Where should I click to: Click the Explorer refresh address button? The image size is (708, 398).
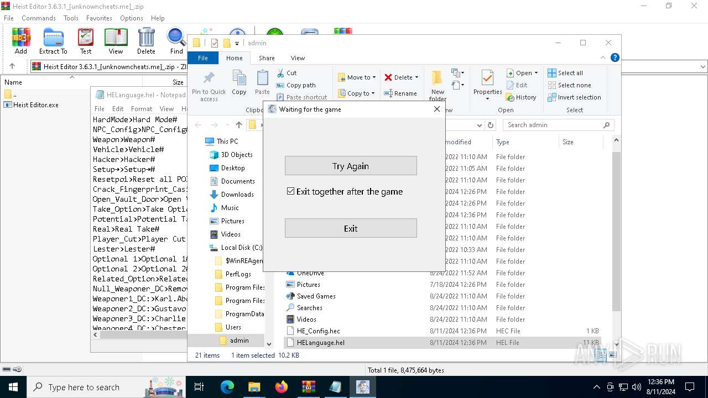pyautogui.click(x=490, y=125)
